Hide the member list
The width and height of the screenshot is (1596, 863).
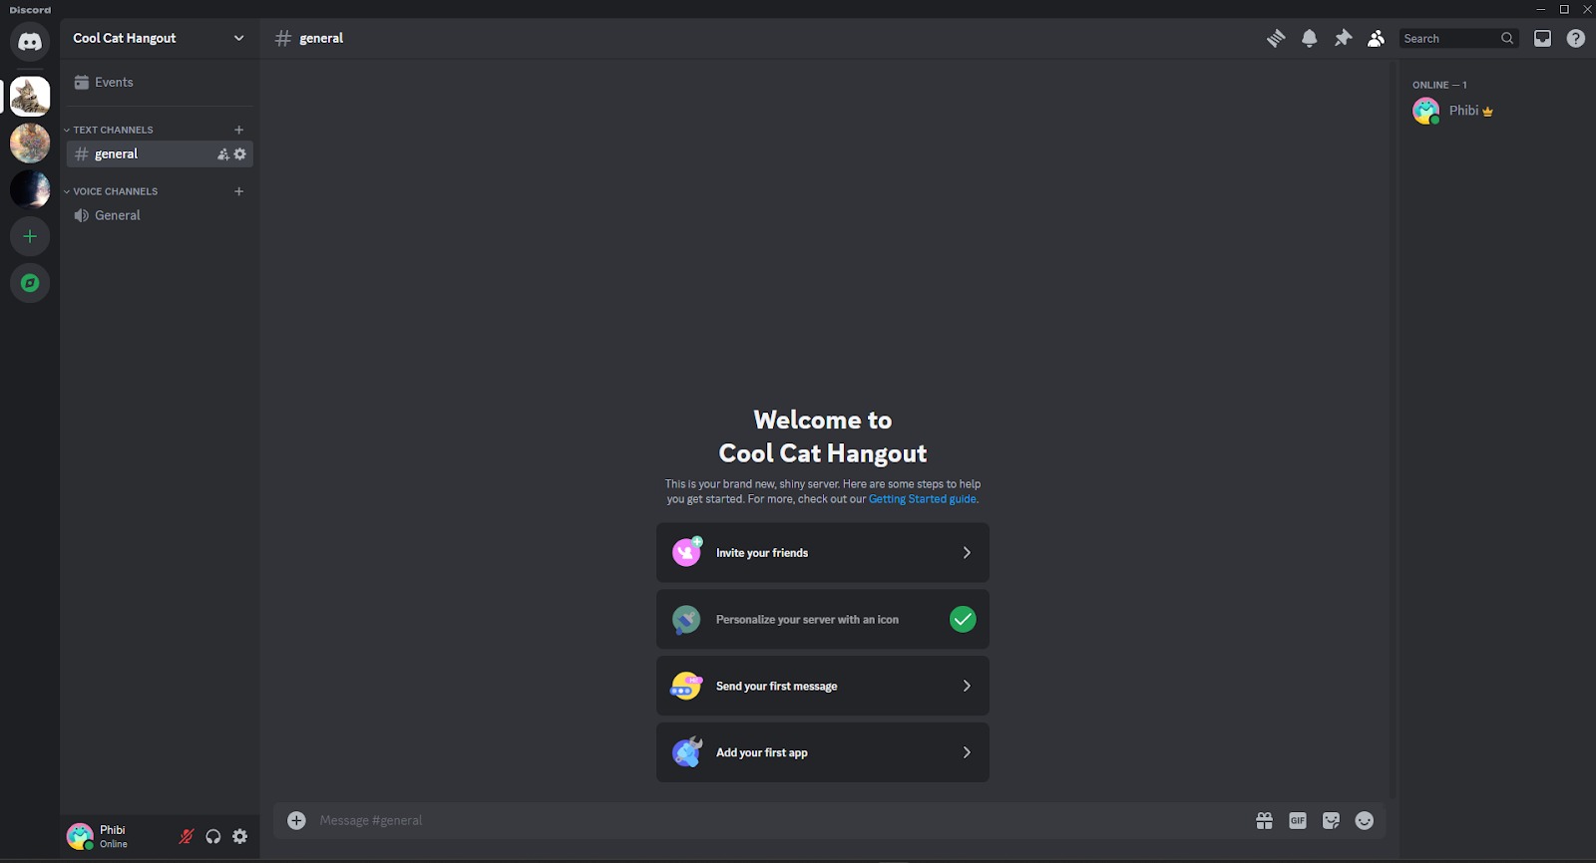(x=1376, y=38)
